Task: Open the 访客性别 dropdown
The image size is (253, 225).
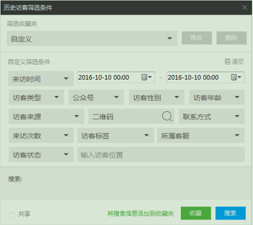Action: (x=157, y=97)
